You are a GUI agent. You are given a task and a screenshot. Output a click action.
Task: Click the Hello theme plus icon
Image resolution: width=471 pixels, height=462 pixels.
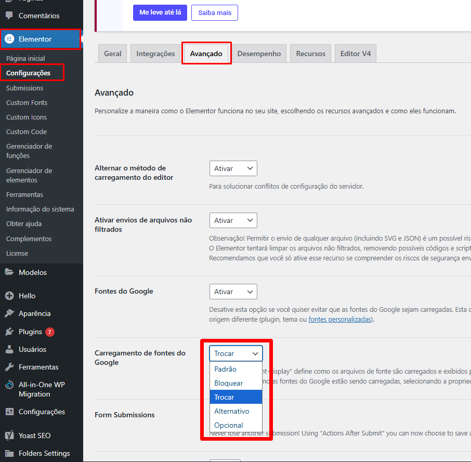9,296
